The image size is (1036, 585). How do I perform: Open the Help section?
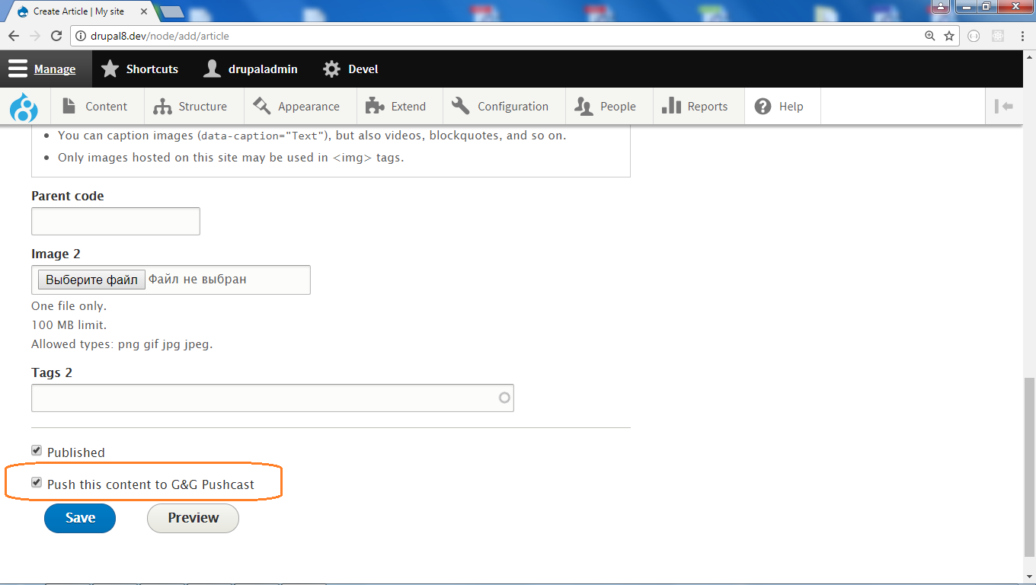[x=782, y=106]
